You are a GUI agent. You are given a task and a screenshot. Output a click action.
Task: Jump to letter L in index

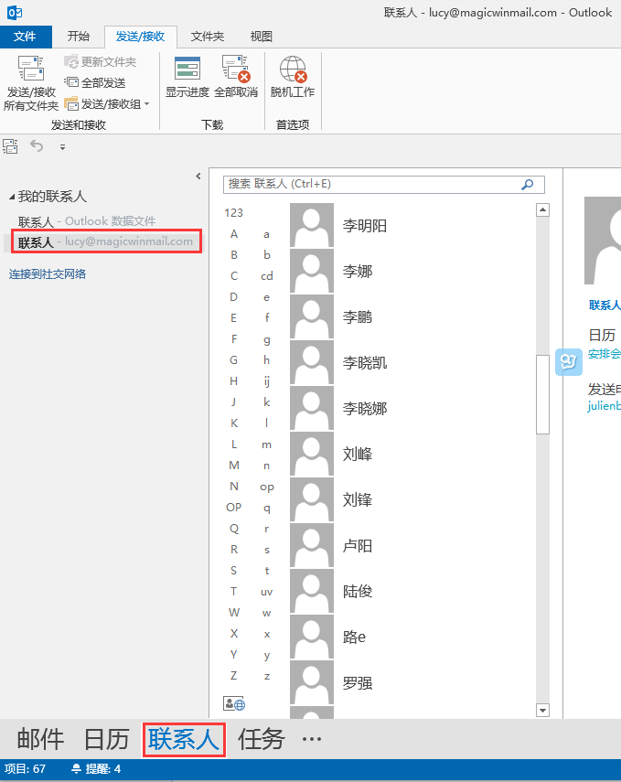(234, 444)
